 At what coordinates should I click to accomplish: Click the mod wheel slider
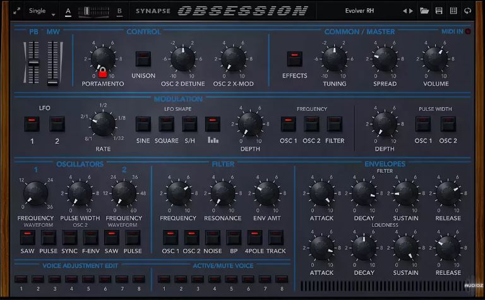tap(52, 63)
